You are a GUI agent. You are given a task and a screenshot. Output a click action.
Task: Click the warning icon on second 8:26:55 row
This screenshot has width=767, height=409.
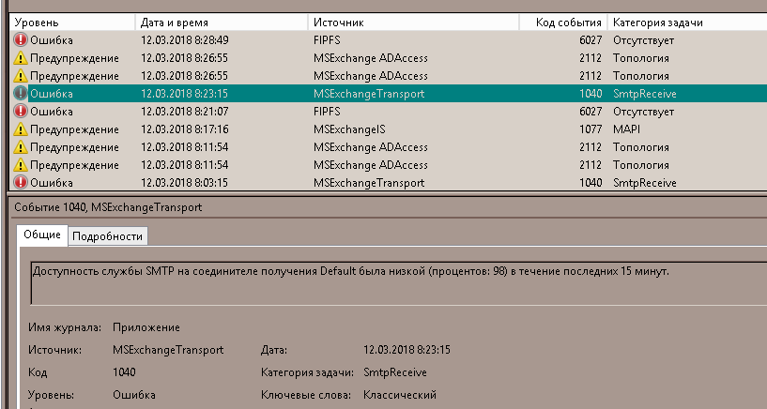tap(20, 76)
